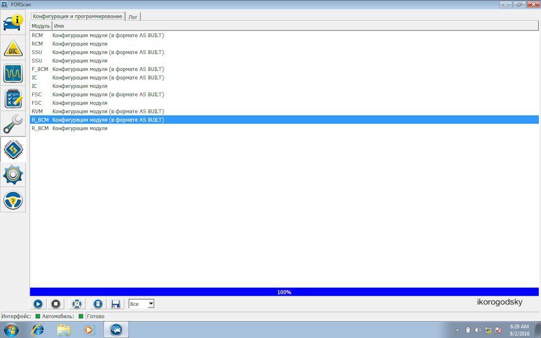Screen dimensions: 541x338
Task: Select F_BCM AS BUILT configuration row
Action: click(x=108, y=69)
